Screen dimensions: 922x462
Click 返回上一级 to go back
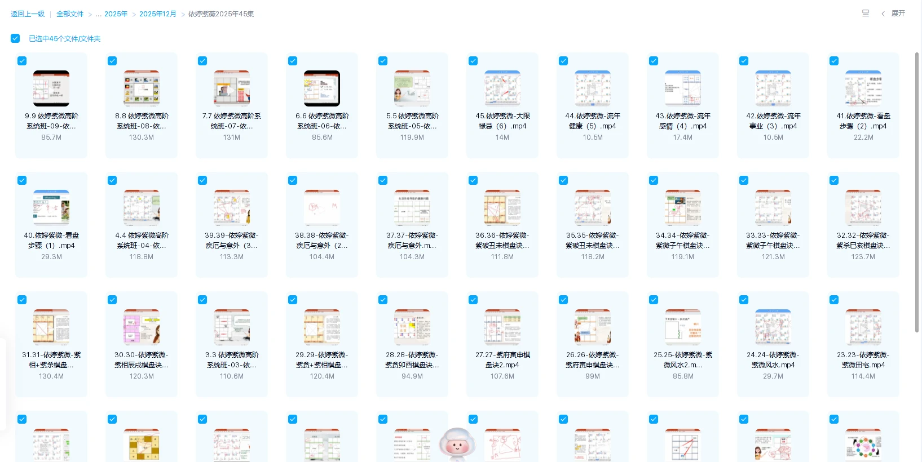pos(28,14)
